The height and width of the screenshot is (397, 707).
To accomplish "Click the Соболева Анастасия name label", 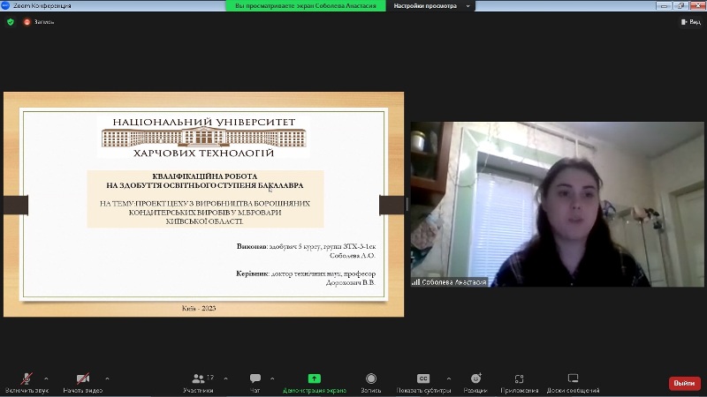I will (453, 282).
